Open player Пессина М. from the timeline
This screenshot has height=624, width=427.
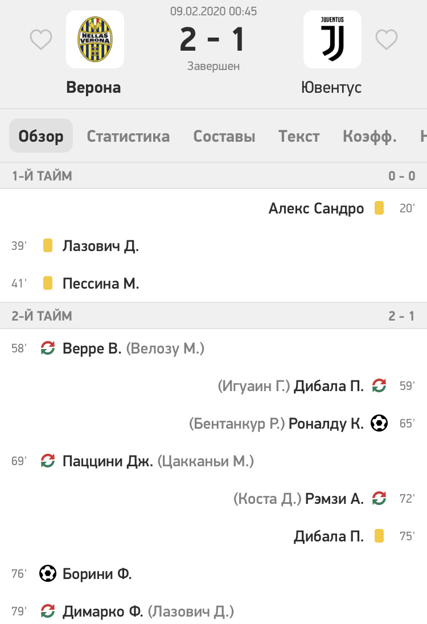coord(101,284)
